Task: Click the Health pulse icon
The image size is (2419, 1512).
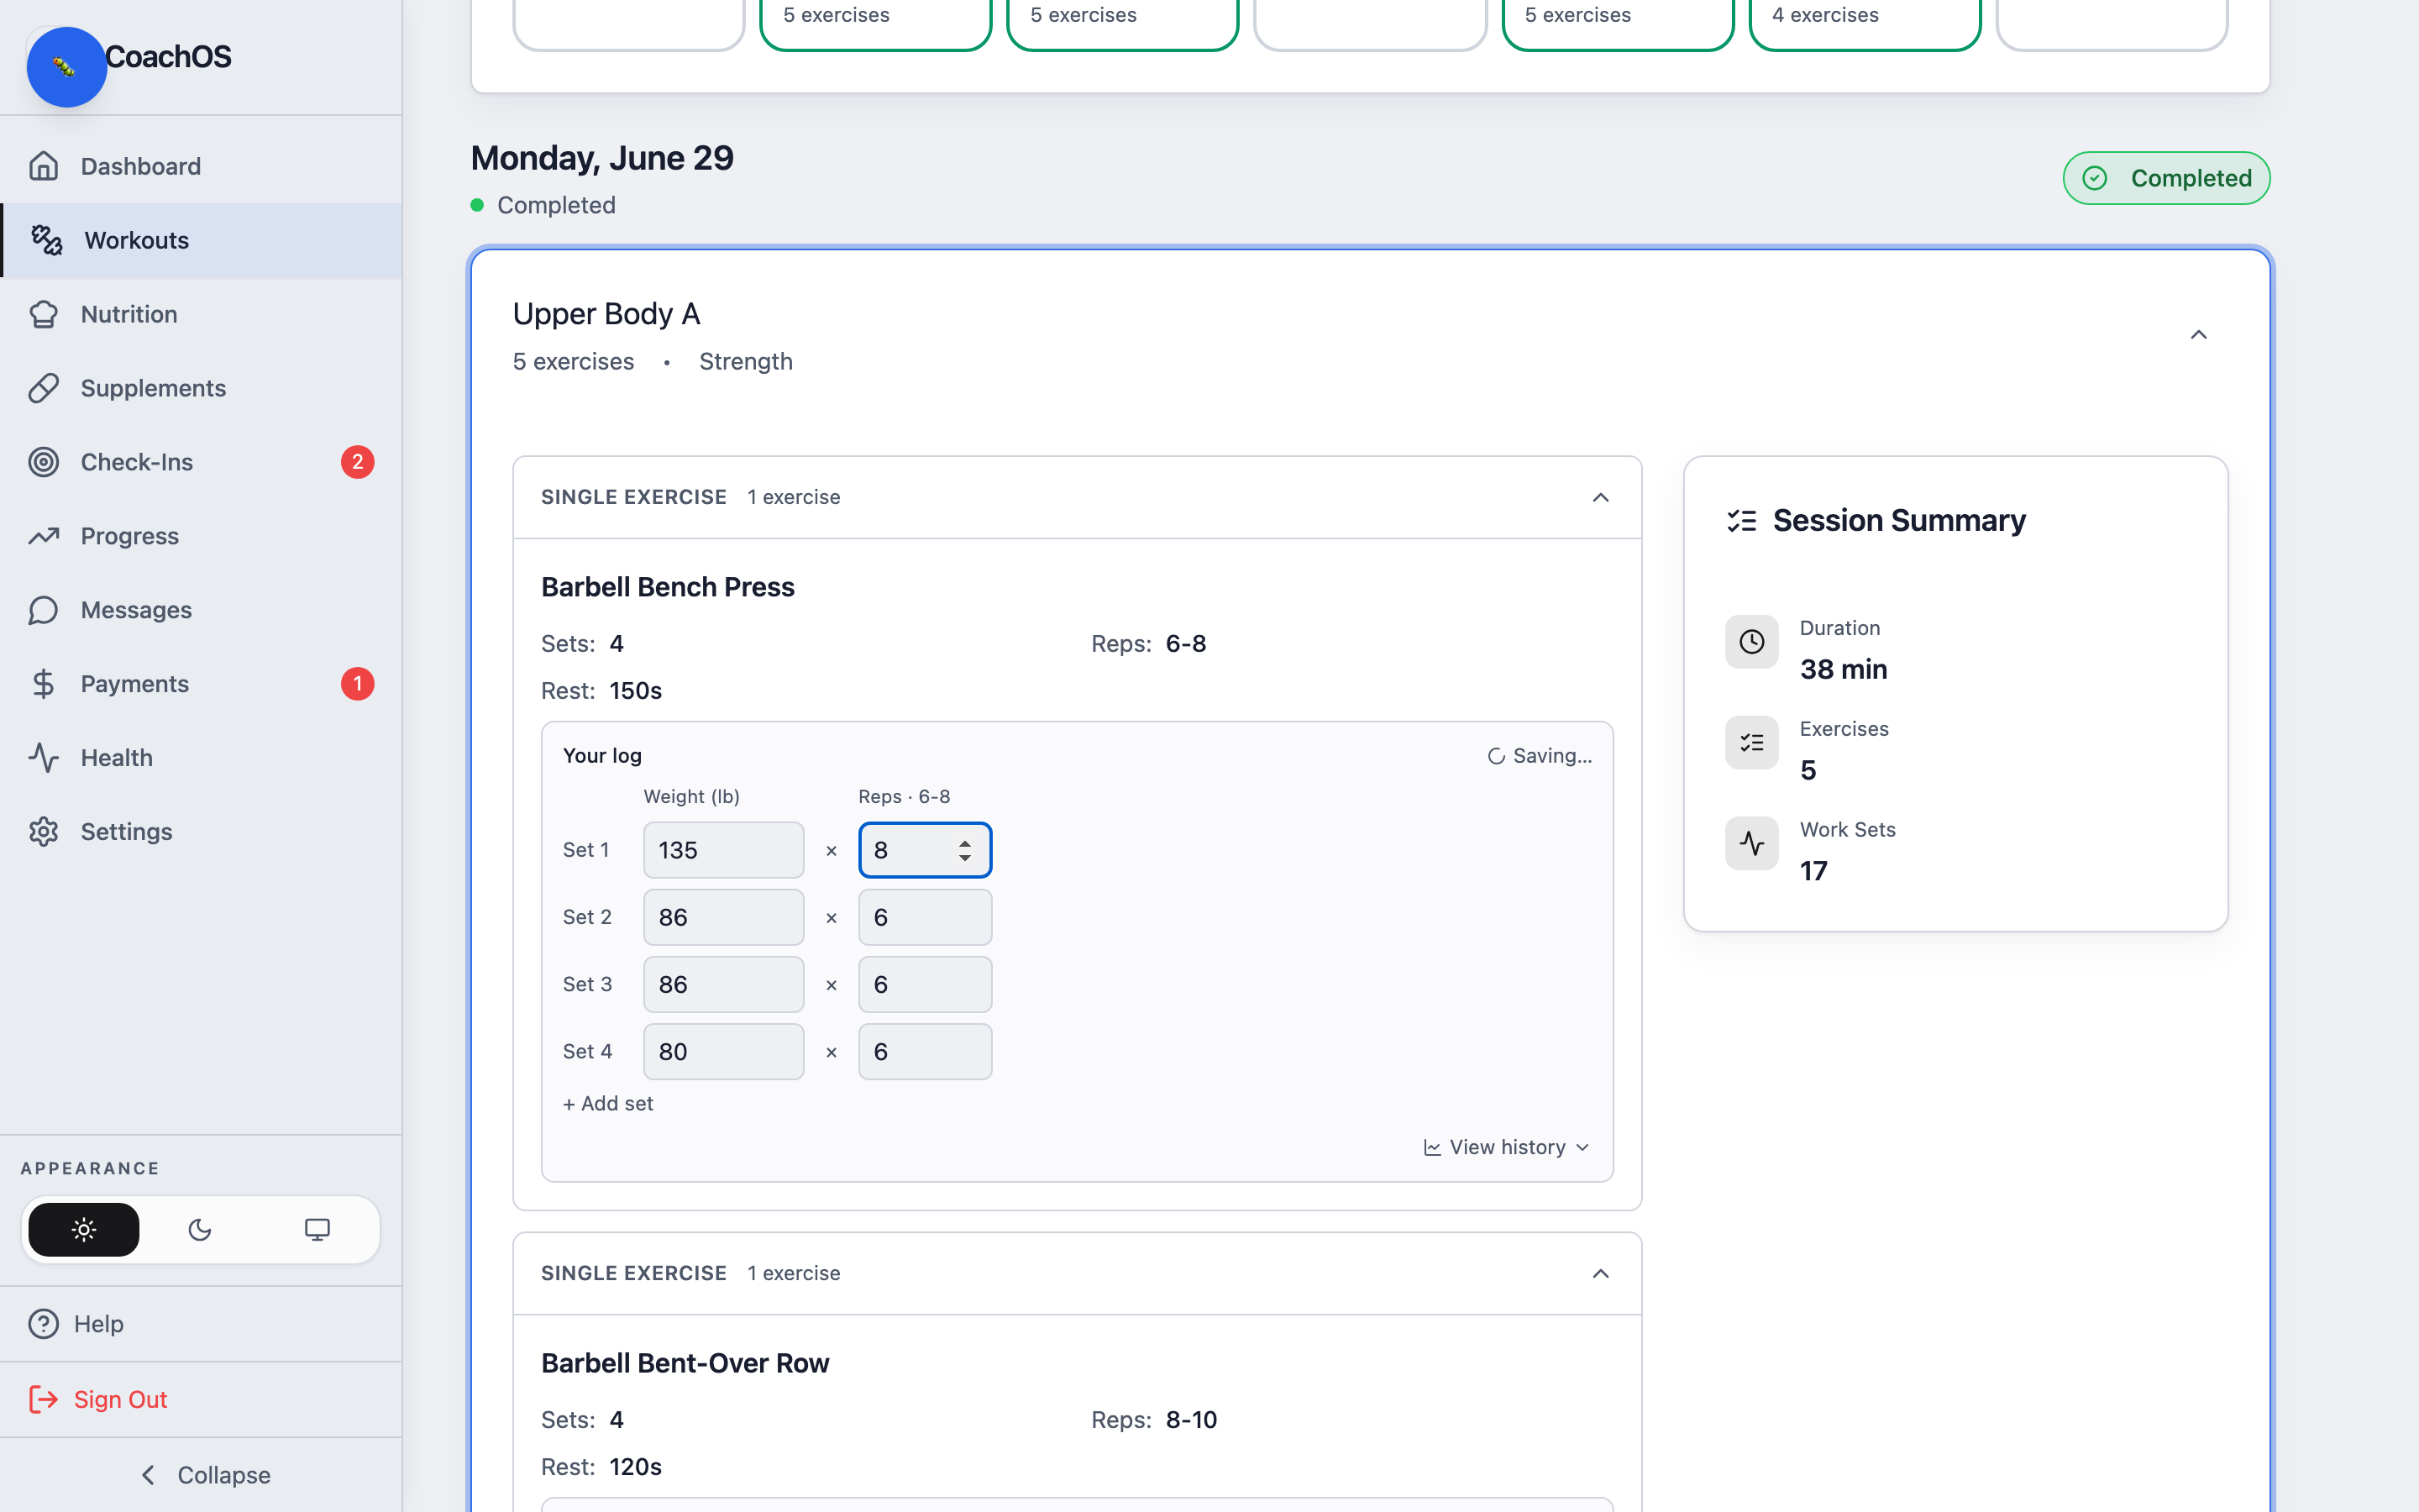Action: pos(44,758)
